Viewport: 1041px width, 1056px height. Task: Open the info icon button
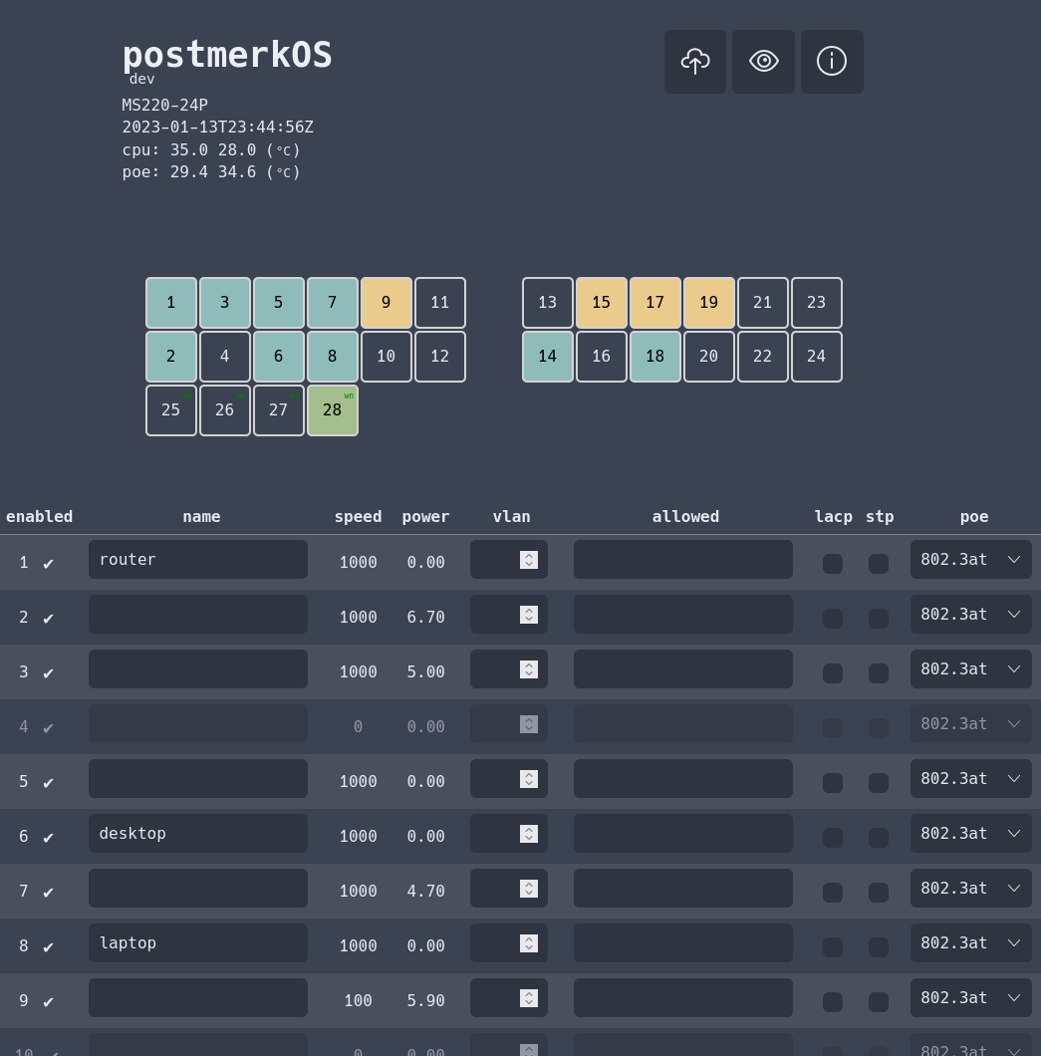click(x=832, y=62)
